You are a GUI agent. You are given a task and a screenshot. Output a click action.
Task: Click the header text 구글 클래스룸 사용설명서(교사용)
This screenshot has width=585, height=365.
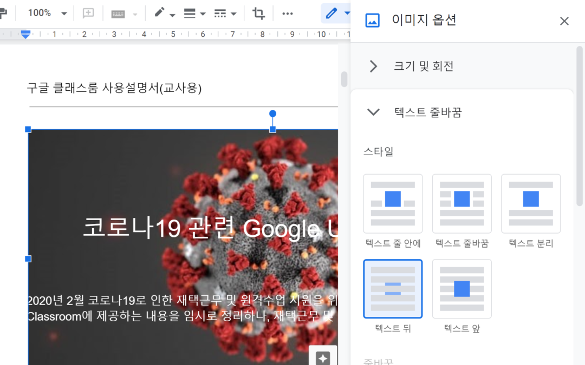click(114, 88)
